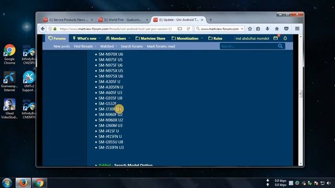Viewport: 335px width, 188px height.
Task: Open the Martview Store menu item
Action: pos(150,38)
